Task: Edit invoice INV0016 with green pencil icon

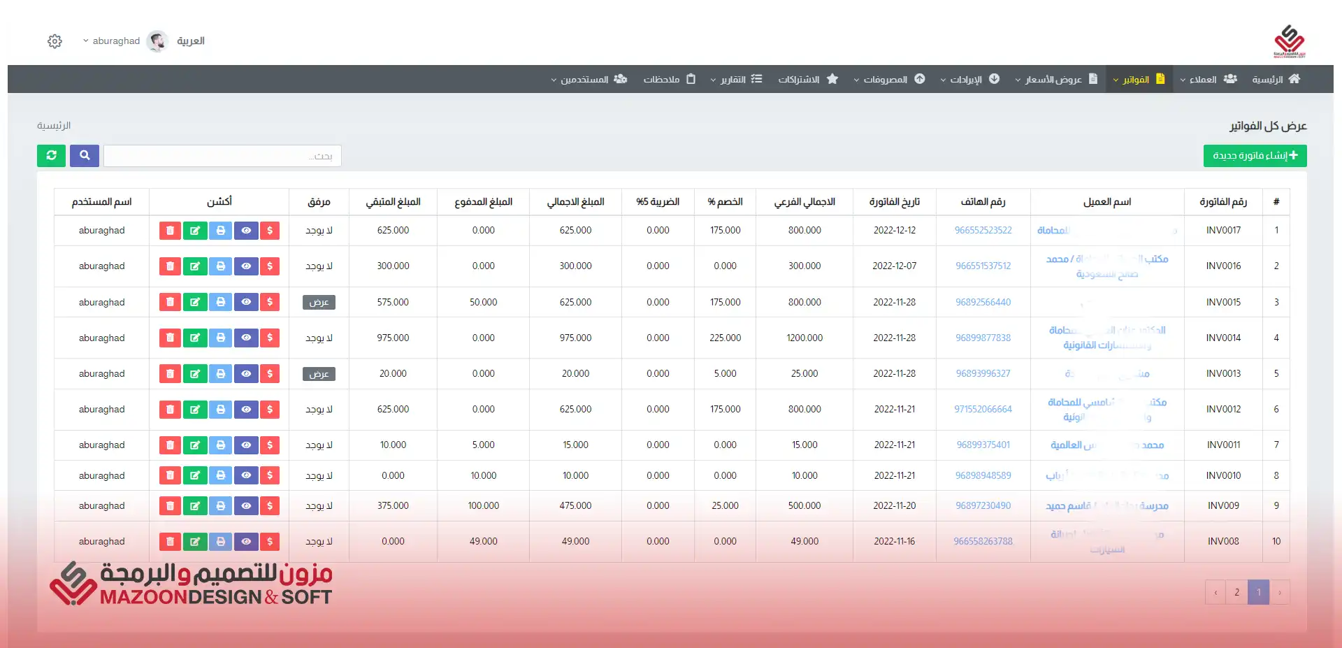Action: coord(195,266)
